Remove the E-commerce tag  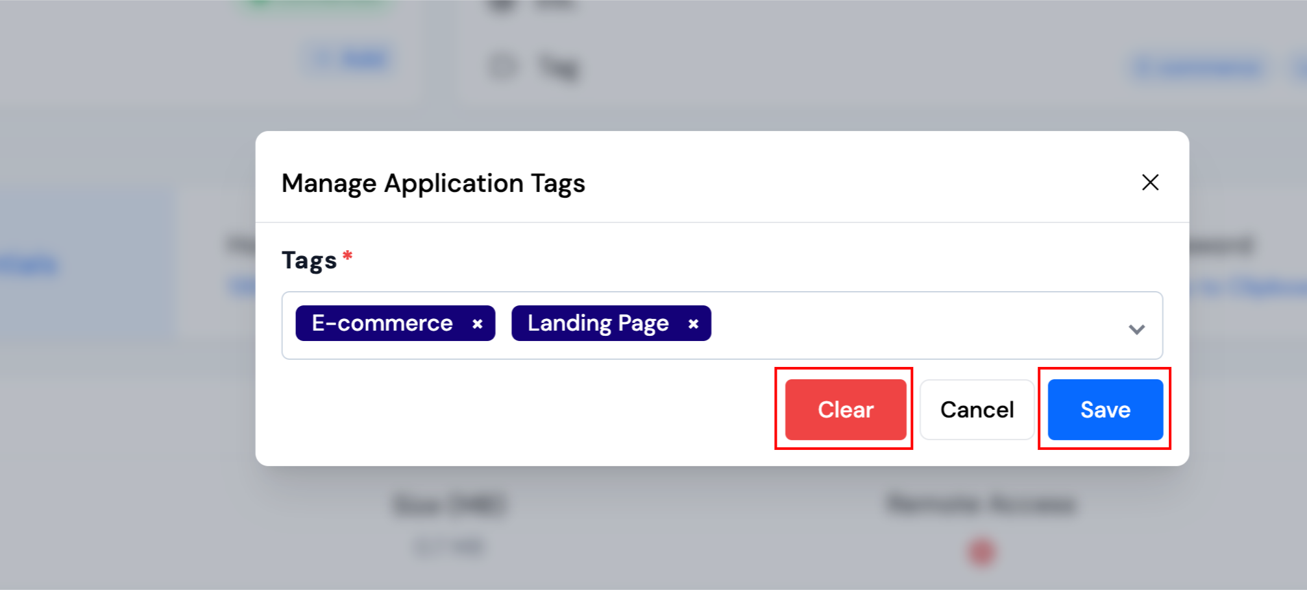[477, 324]
